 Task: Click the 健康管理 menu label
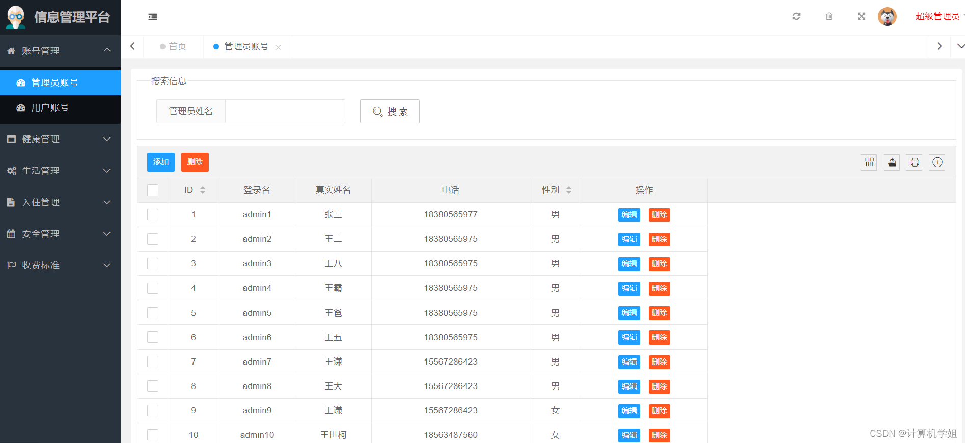coord(41,139)
